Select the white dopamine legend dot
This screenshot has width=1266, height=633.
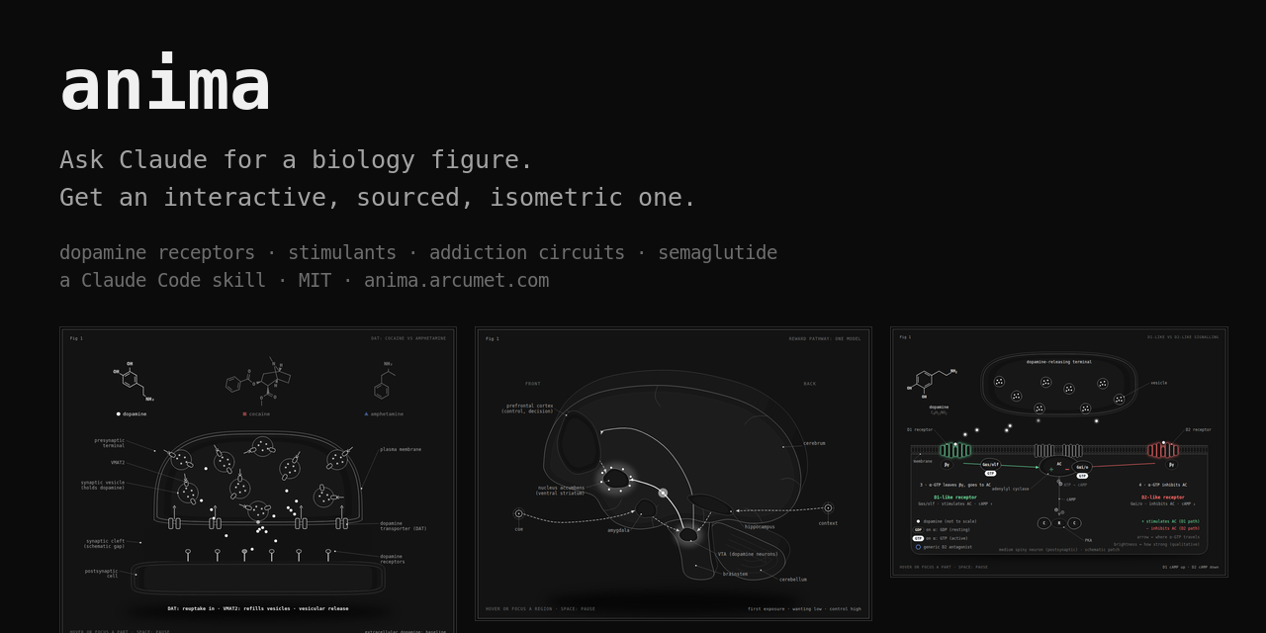tap(118, 413)
